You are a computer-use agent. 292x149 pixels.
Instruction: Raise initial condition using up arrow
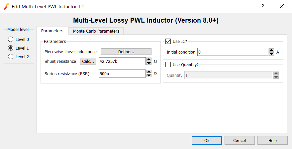[271, 50]
